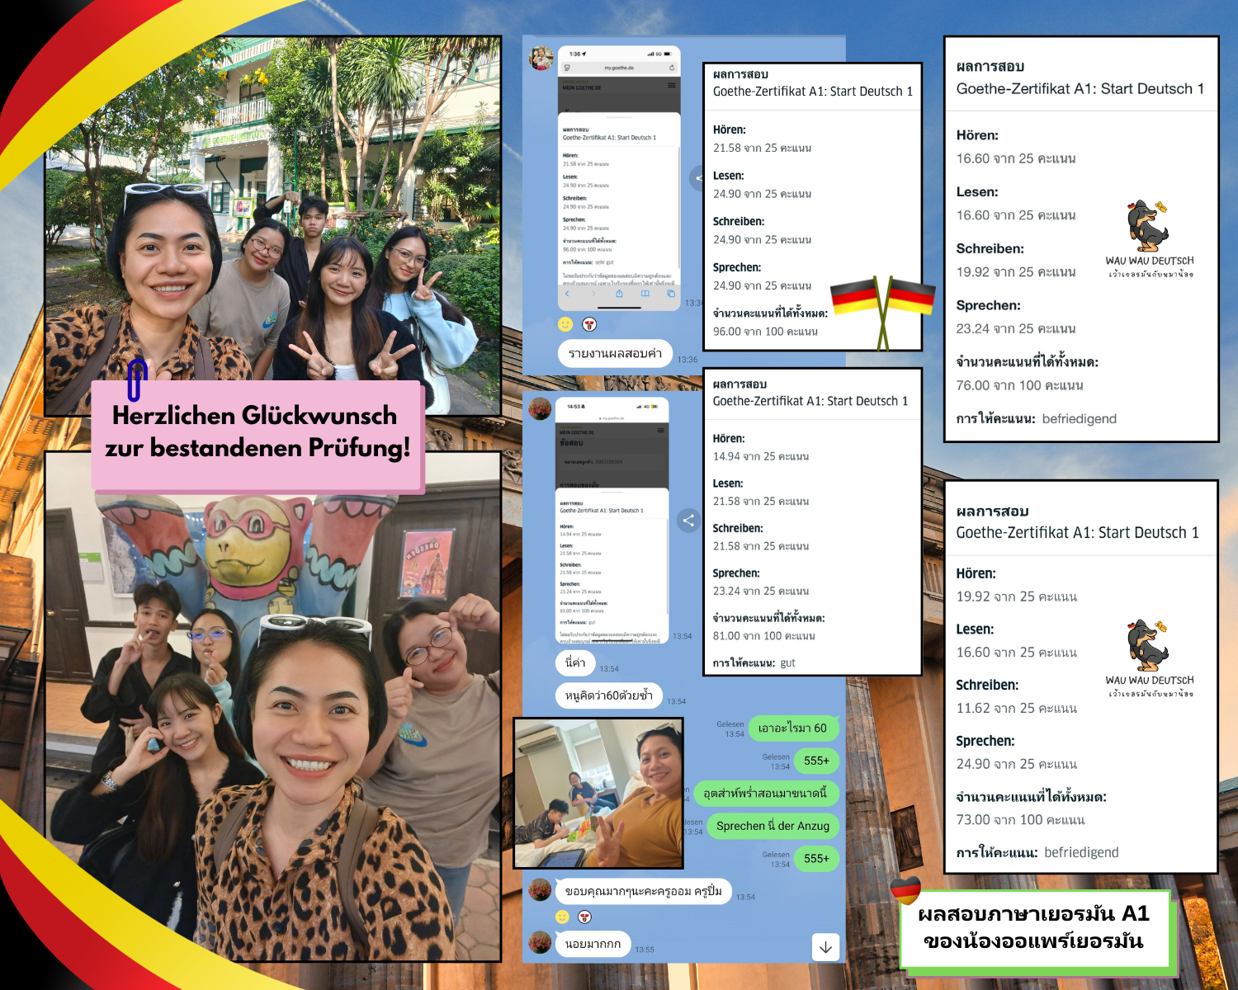The image size is (1238, 990).
Task: Click the scroll-to-bottom arrow in the chat
Action: 825,947
